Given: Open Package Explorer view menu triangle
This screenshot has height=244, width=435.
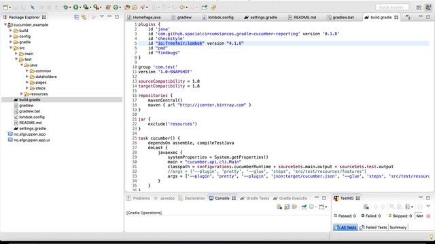Looking at the screenshot, I should coord(102,16).
